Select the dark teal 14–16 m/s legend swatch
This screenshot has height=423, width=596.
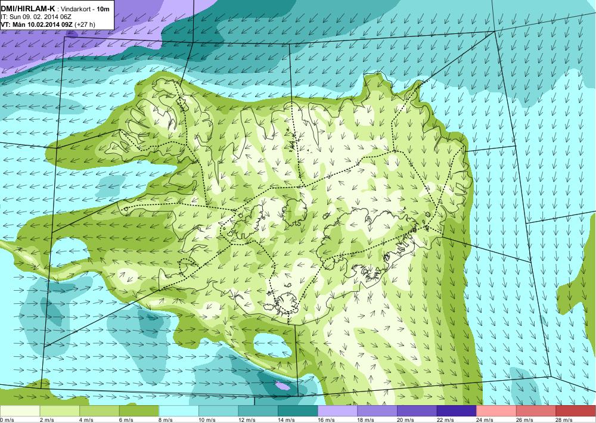click(x=297, y=411)
